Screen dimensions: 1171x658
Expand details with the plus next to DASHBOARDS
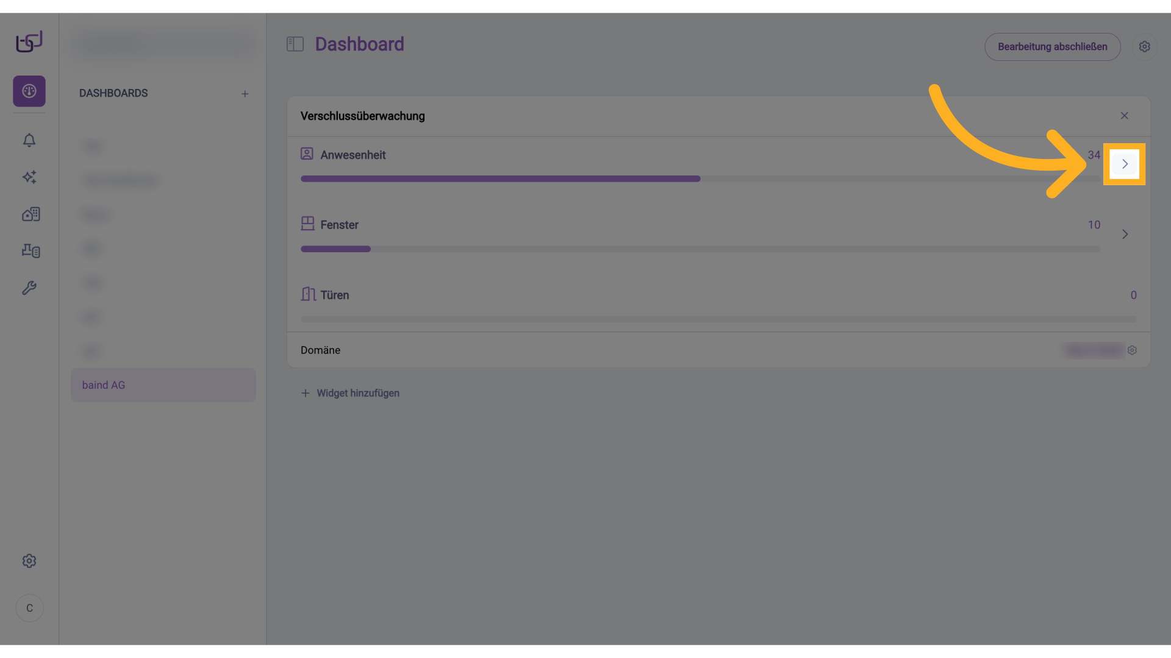pyautogui.click(x=245, y=93)
